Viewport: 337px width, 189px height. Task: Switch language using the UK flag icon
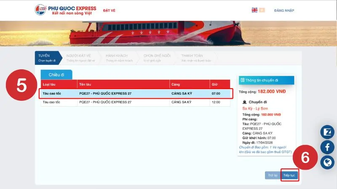tap(254, 10)
